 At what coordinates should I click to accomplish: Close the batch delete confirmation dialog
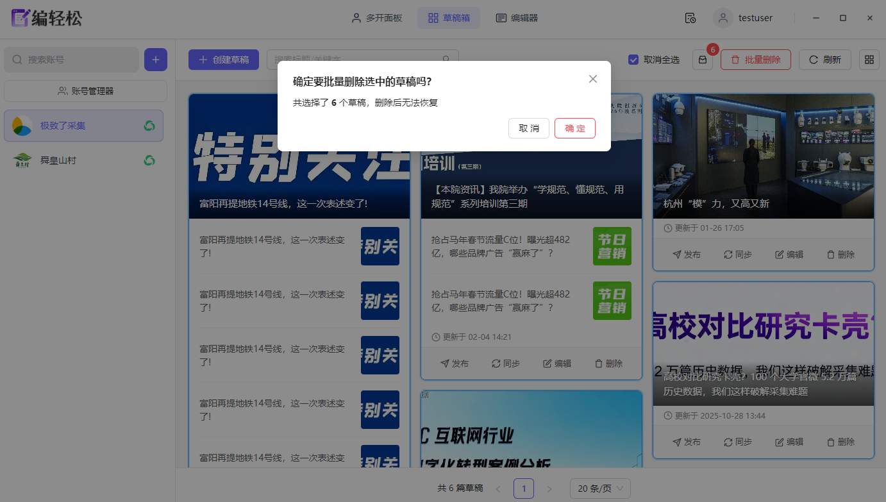593,79
